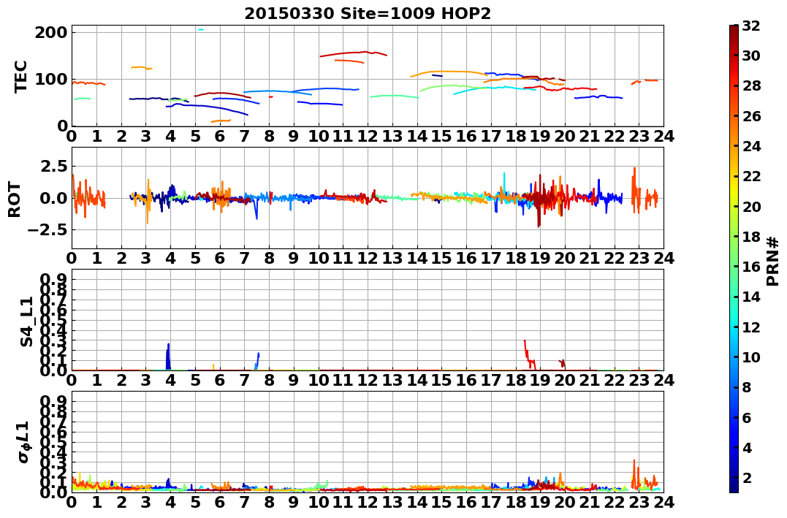
Task: Click the PRN# colorbar label
Action: pos(773,261)
